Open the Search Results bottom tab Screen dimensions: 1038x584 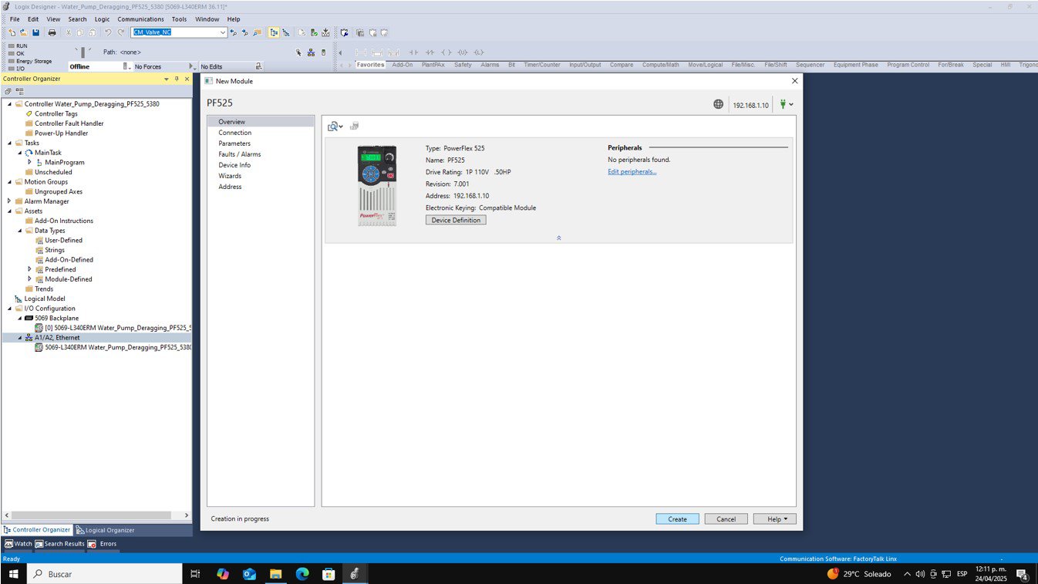click(59, 544)
